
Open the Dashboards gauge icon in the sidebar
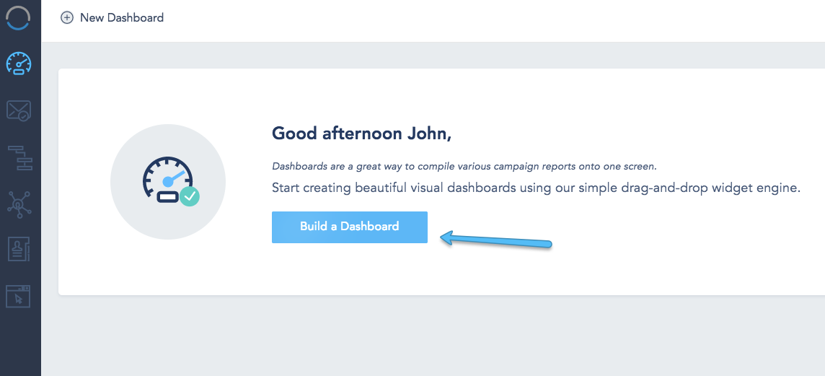click(19, 64)
